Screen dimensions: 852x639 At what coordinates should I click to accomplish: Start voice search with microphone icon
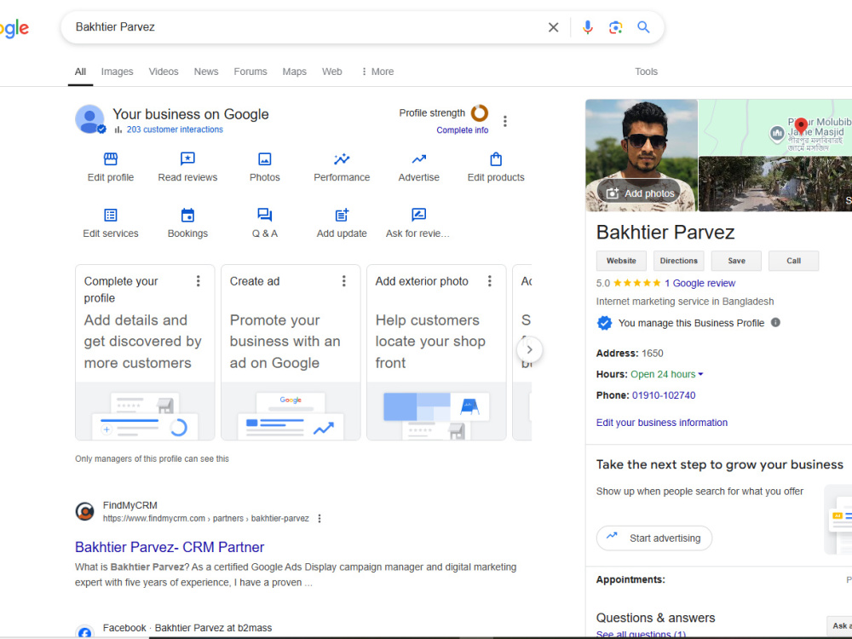[x=587, y=27]
